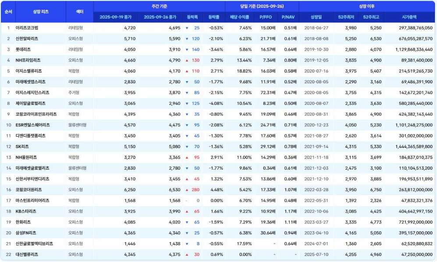
Task: Click the 상장일 column header
Action: click(x=316, y=17)
